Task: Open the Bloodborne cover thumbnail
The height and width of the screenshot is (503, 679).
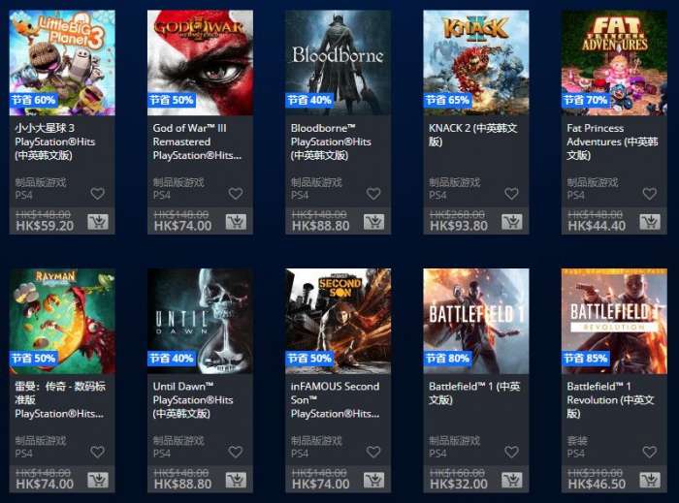Action: tap(339, 63)
